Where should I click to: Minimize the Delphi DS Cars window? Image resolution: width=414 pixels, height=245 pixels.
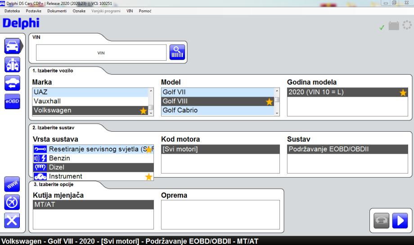[386, 3]
